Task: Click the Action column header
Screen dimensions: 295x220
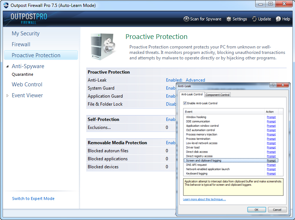Action: (x=270, y=112)
